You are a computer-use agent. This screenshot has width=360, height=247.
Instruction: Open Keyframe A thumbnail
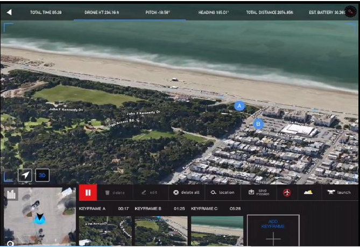[105, 231]
